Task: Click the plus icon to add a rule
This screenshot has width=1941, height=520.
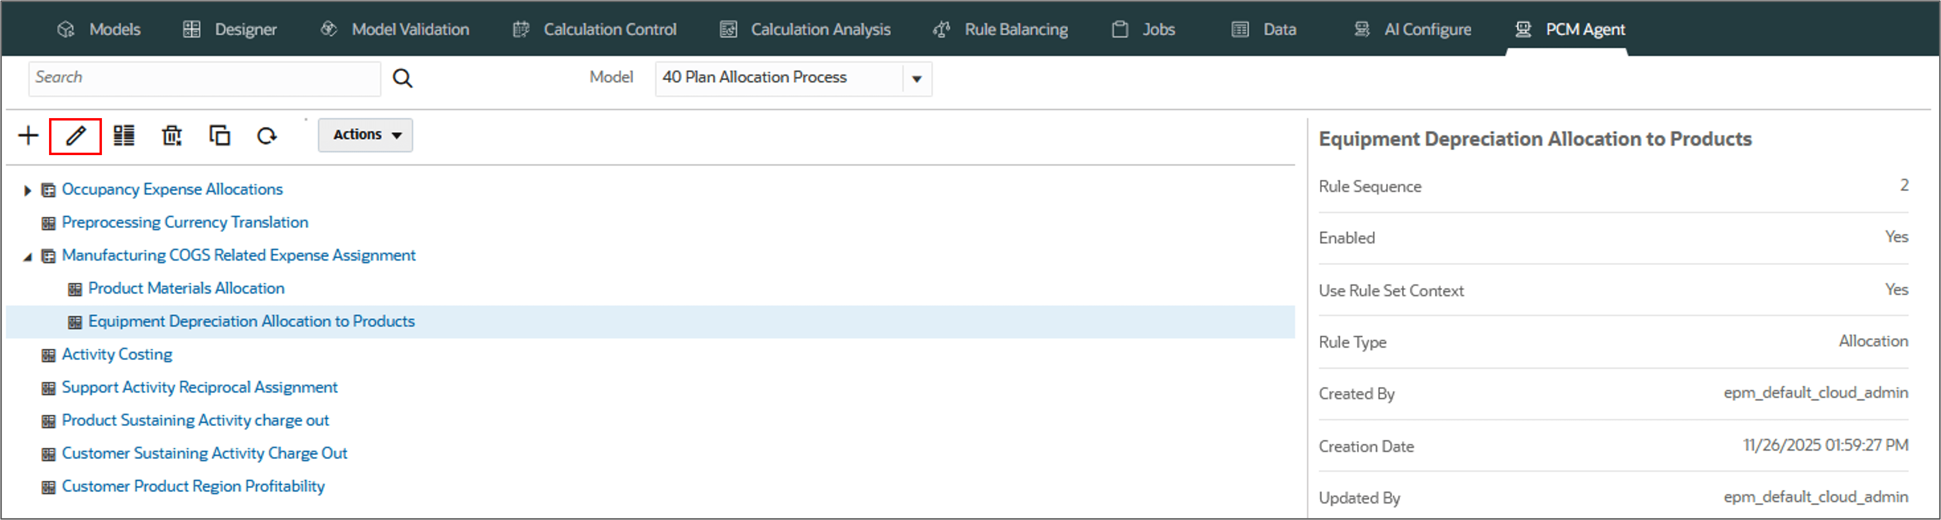Action: (28, 135)
